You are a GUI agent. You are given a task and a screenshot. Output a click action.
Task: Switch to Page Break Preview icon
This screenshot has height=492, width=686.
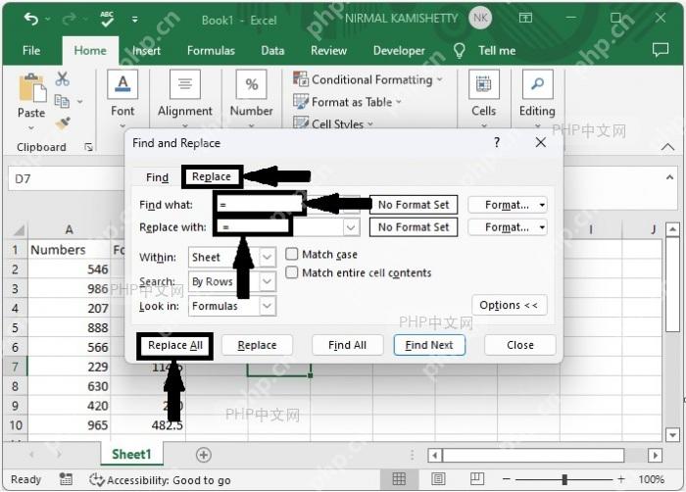click(x=477, y=479)
